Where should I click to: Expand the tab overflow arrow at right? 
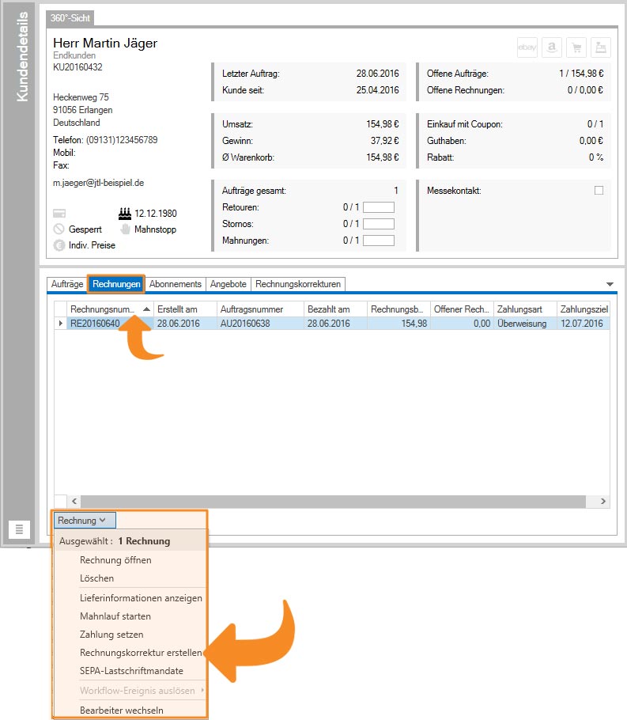pos(610,284)
